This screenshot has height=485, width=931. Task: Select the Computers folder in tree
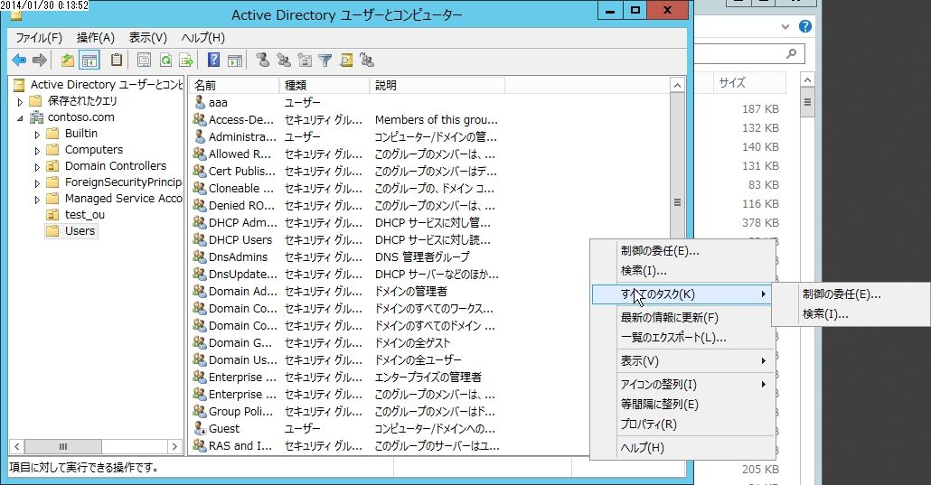[93, 150]
